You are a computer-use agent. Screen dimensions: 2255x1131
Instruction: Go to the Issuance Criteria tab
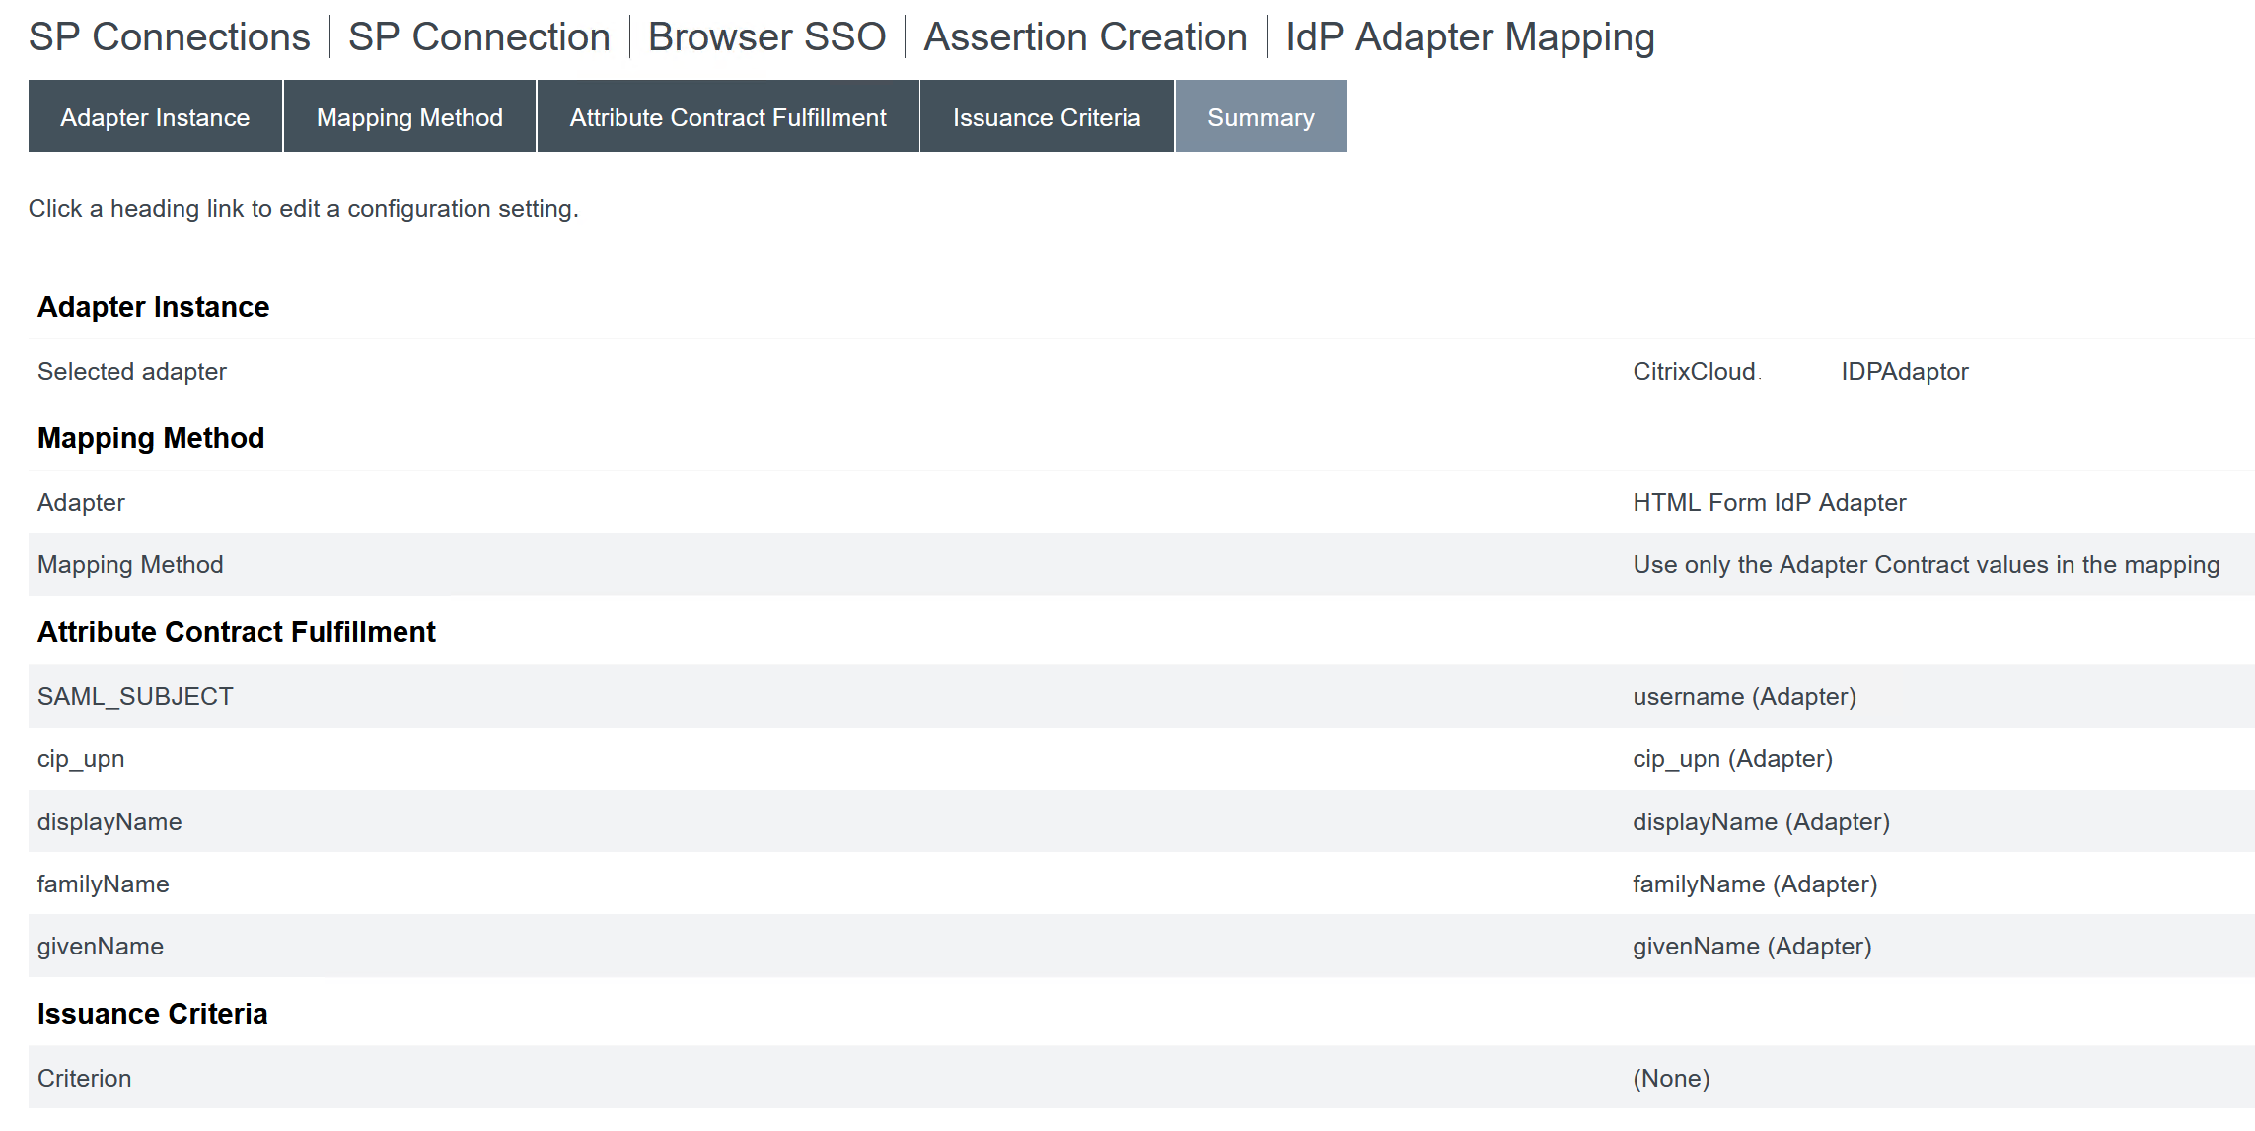tap(1047, 116)
